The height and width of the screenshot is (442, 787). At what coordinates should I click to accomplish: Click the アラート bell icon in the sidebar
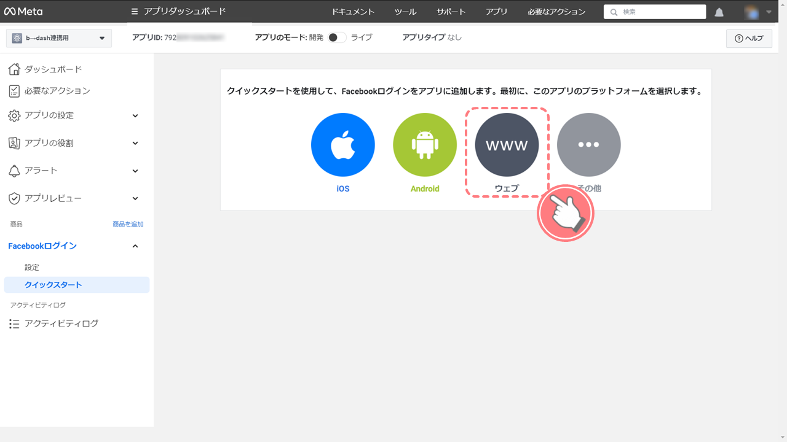[x=14, y=171]
